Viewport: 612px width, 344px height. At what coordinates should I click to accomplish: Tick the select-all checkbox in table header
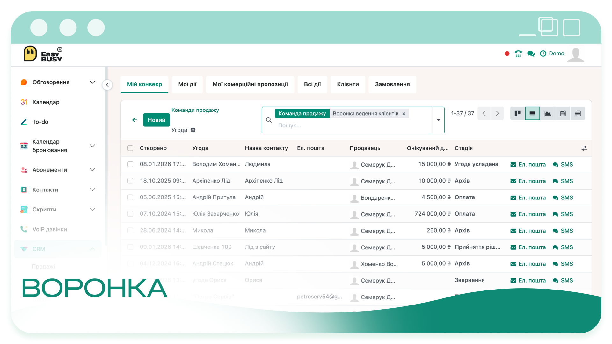click(x=130, y=148)
